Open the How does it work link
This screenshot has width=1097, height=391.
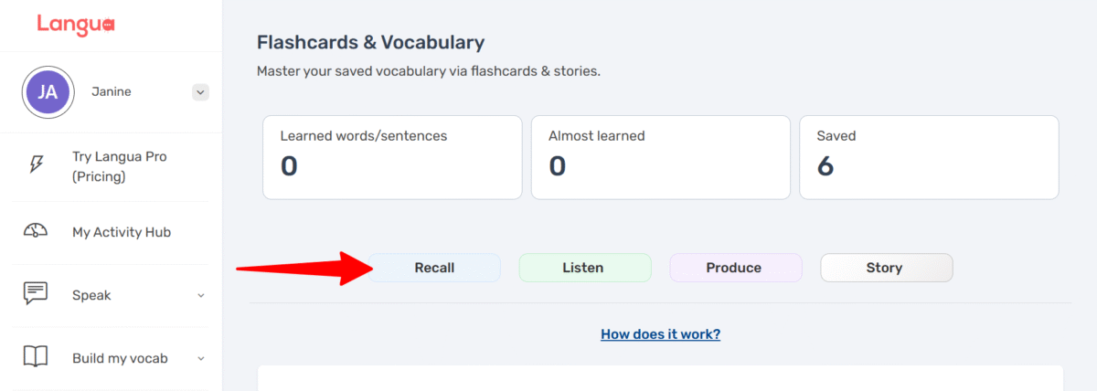pos(660,334)
